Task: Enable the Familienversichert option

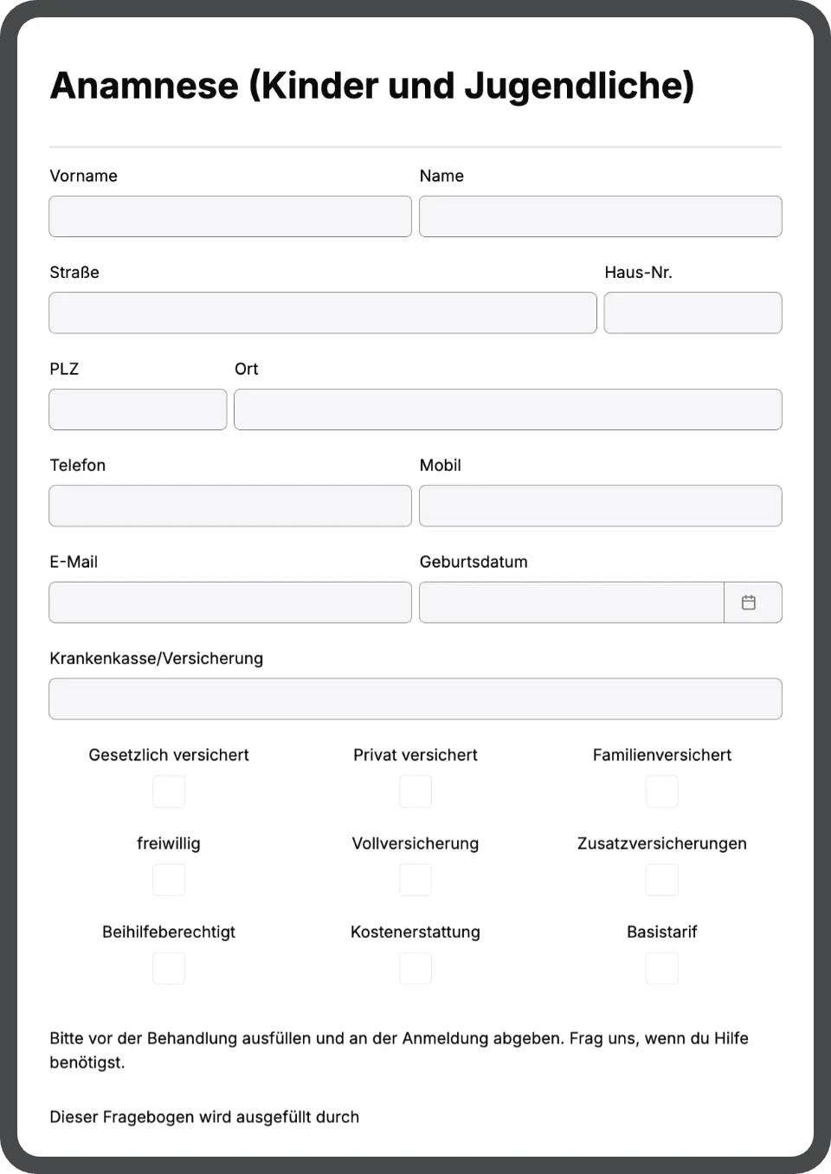Action: coord(662,790)
